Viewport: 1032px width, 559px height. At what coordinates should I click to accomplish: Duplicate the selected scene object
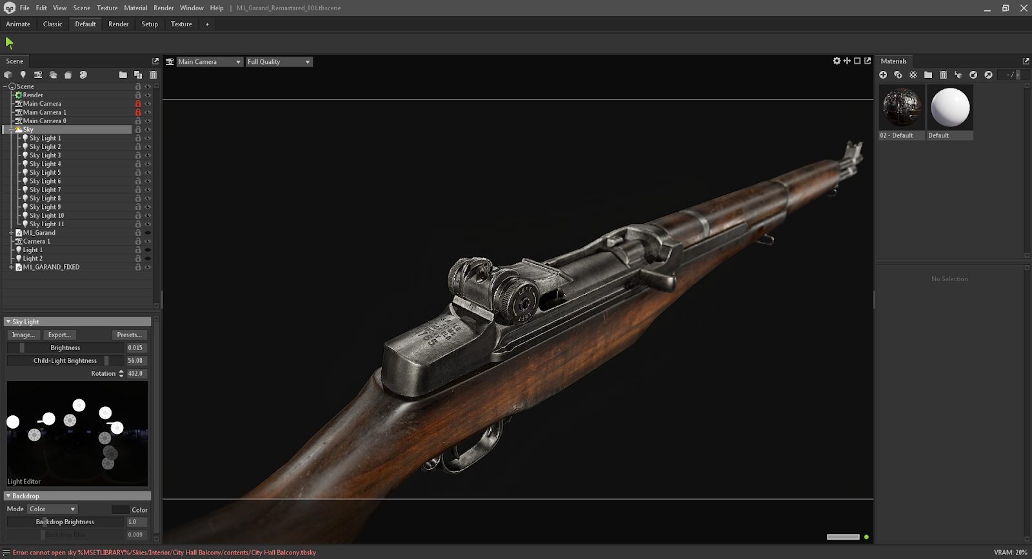(138, 75)
